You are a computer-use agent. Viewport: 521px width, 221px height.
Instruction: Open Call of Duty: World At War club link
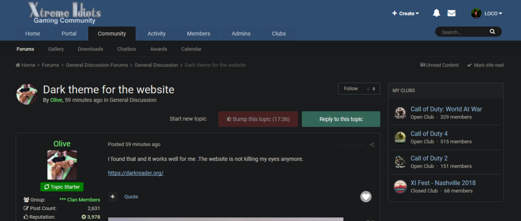click(446, 109)
